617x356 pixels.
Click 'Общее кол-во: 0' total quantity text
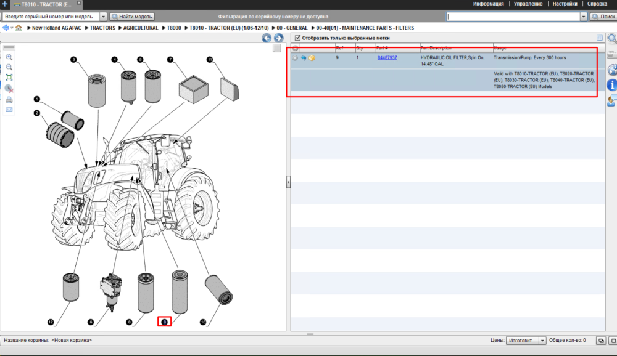(567, 340)
